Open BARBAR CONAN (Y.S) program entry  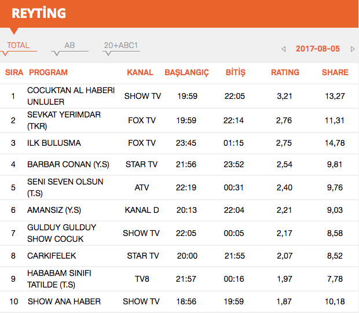[x=63, y=164]
